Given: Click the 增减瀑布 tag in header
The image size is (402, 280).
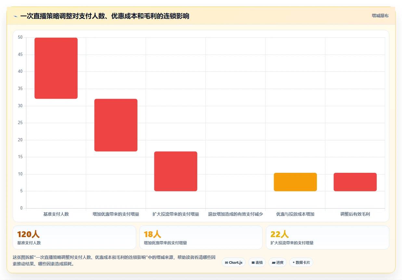Looking at the screenshot, I should (380, 16).
